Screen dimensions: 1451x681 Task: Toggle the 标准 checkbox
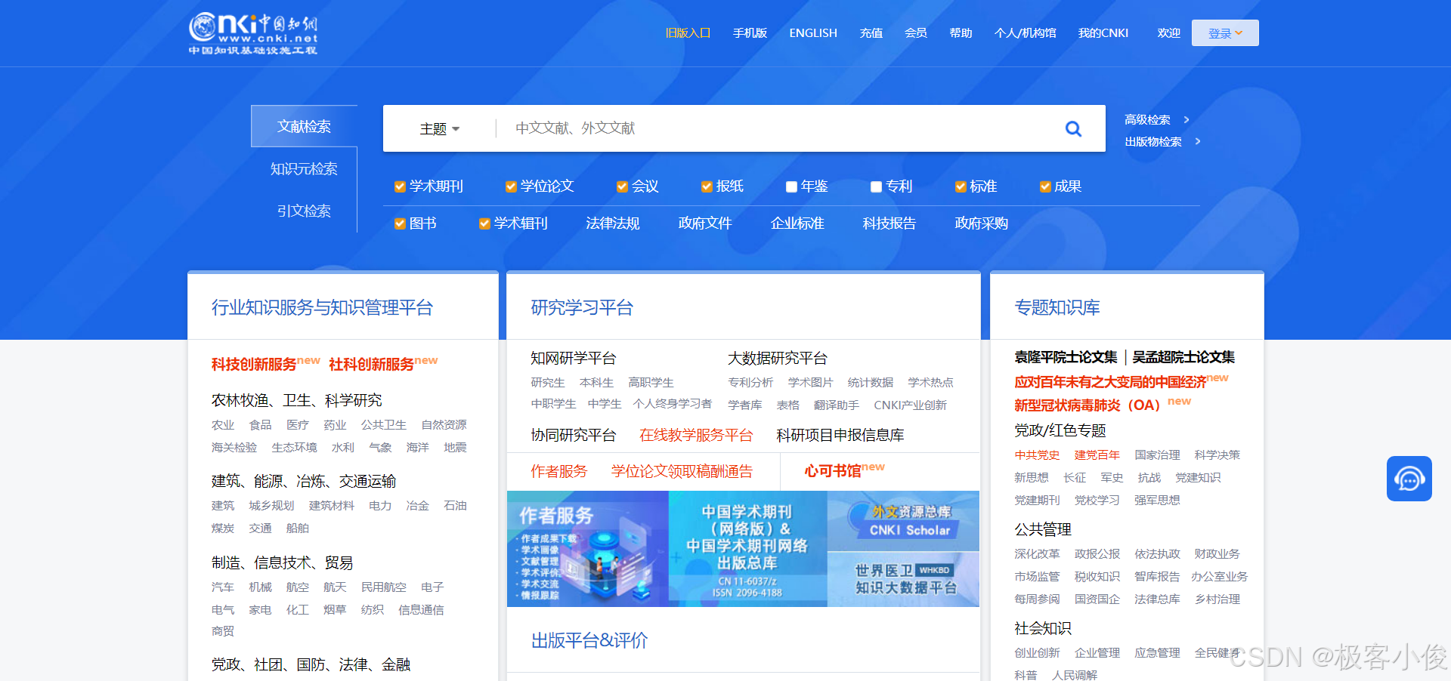[x=961, y=186]
